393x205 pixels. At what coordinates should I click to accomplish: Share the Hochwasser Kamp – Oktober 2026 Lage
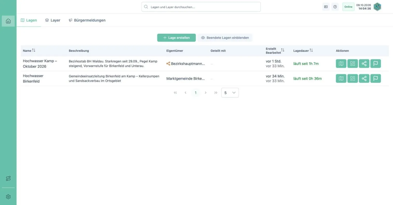coord(364,63)
